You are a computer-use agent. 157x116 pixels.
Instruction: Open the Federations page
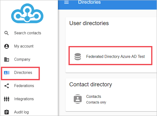(x=24, y=86)
